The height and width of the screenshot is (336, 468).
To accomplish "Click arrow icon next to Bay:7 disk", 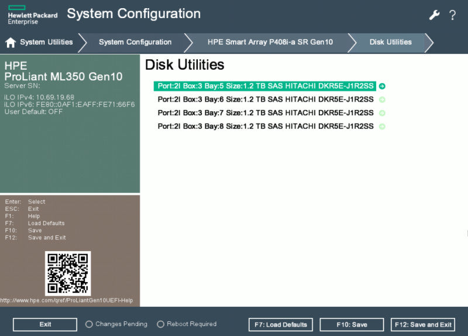I will pos(382,113).
